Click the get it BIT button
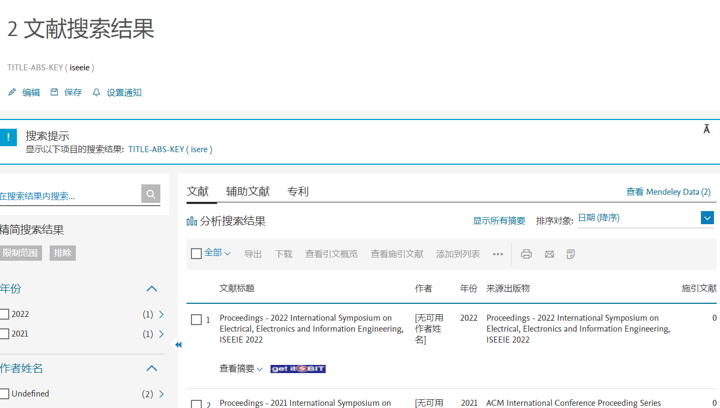 298,369
